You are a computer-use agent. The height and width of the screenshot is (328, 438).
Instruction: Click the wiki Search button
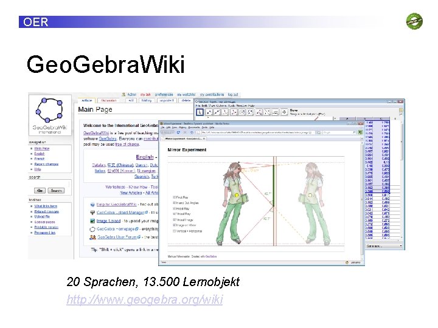(x=56, y=191)
